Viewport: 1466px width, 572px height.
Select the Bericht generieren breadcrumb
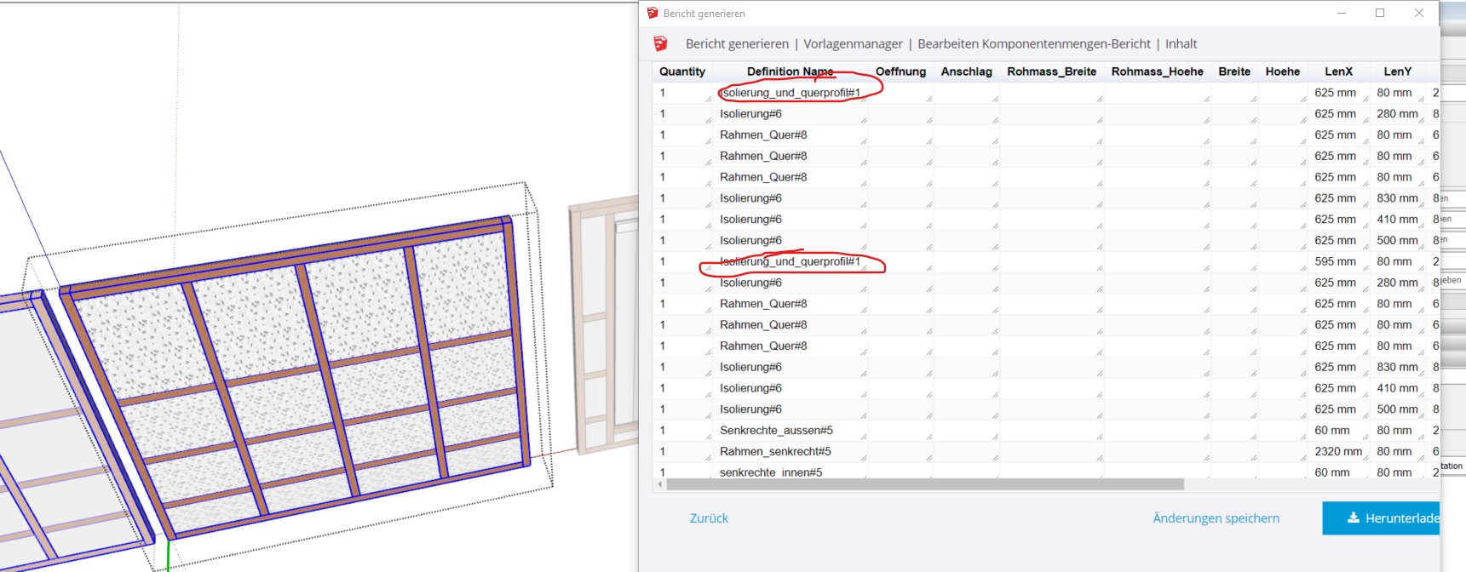pos(737,44)
